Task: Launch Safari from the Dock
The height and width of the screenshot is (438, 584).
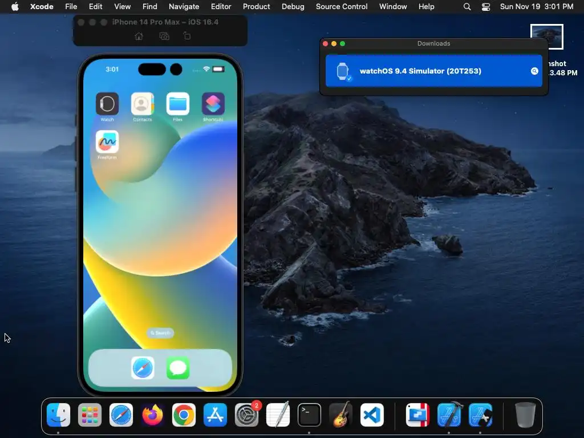Action: tap(121, 415)
